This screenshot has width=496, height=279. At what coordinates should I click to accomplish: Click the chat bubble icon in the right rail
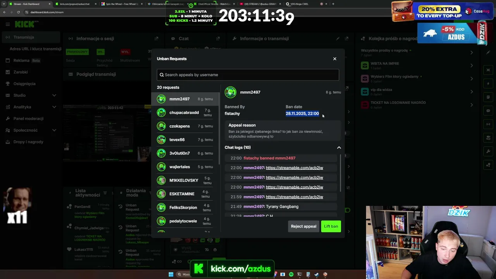pyautogui.click(x=488, y=111)
